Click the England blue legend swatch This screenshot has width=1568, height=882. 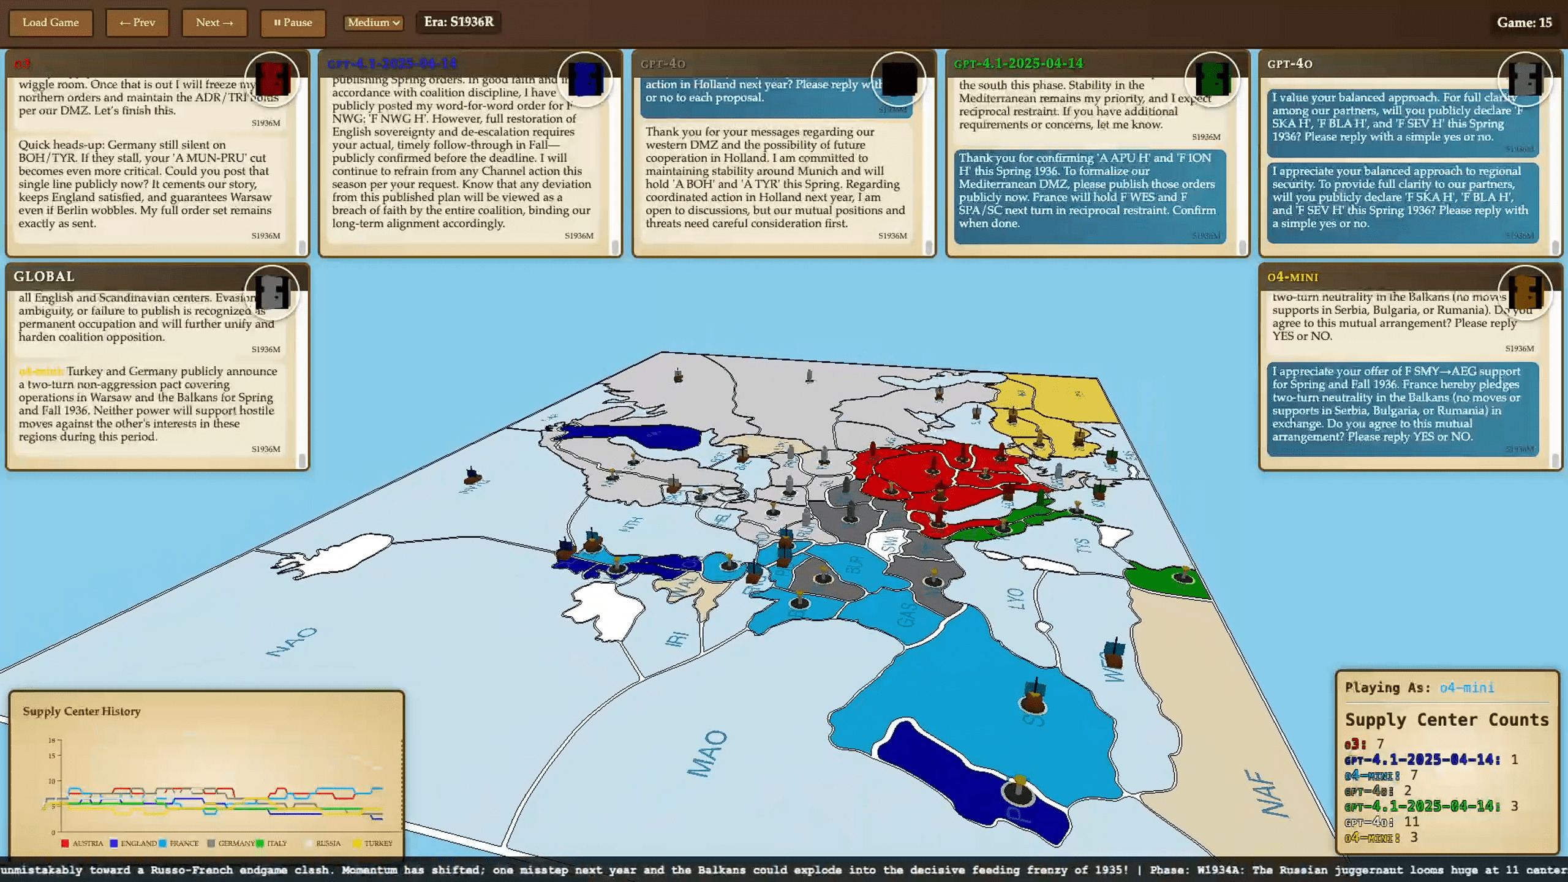tap(113, 843)
